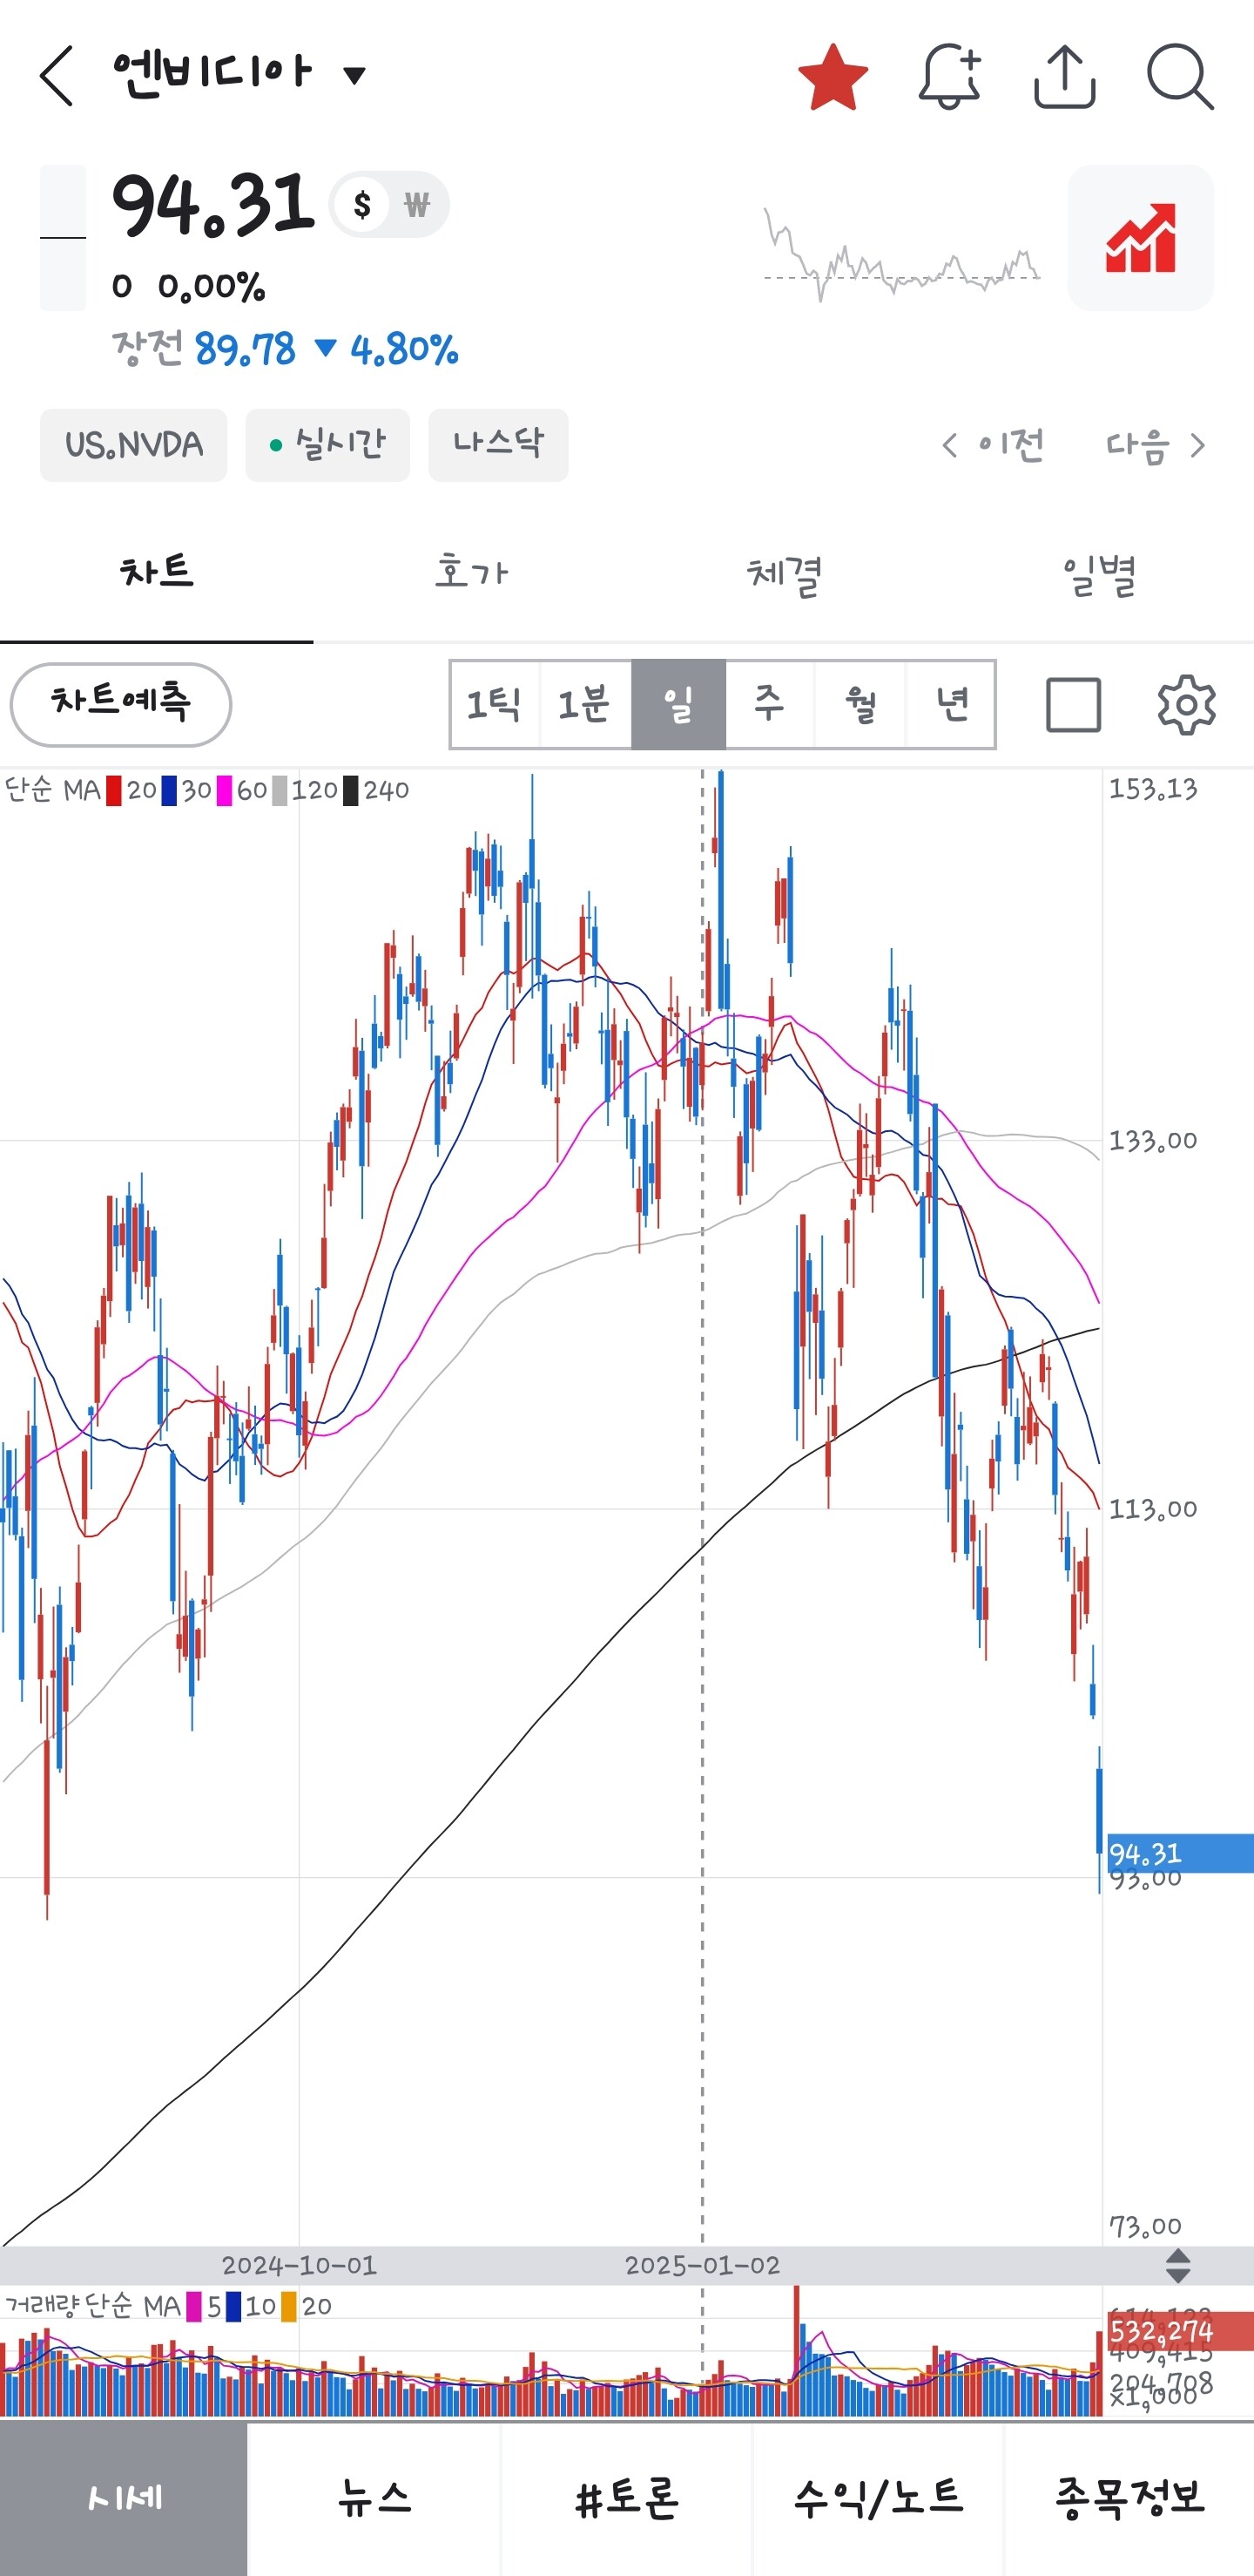Tap the current price 94.31 heading
This screenshot has width=1254, height=2576.
point(212,204)
